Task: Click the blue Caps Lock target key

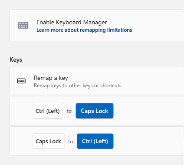Action: click(x=95, y=111)
